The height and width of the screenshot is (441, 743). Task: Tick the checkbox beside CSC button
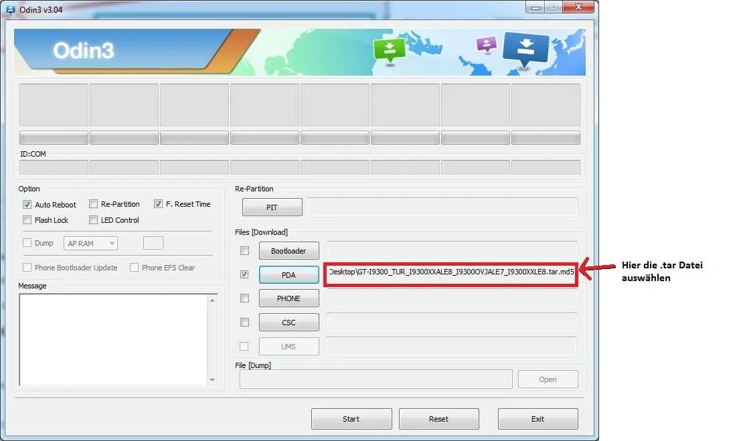pos(244,323)
